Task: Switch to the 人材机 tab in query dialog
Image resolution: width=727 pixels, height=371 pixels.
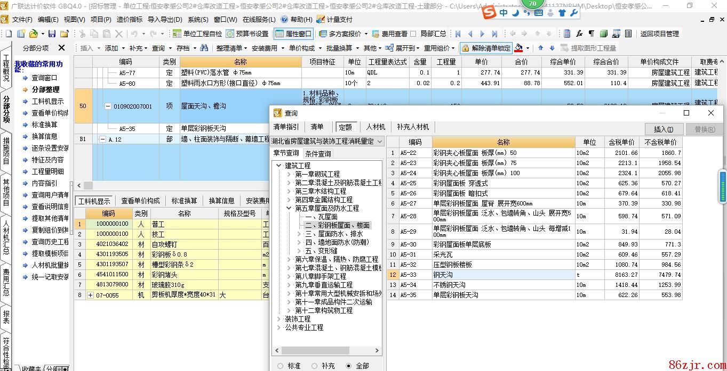Action: click(x=376, y=127)
